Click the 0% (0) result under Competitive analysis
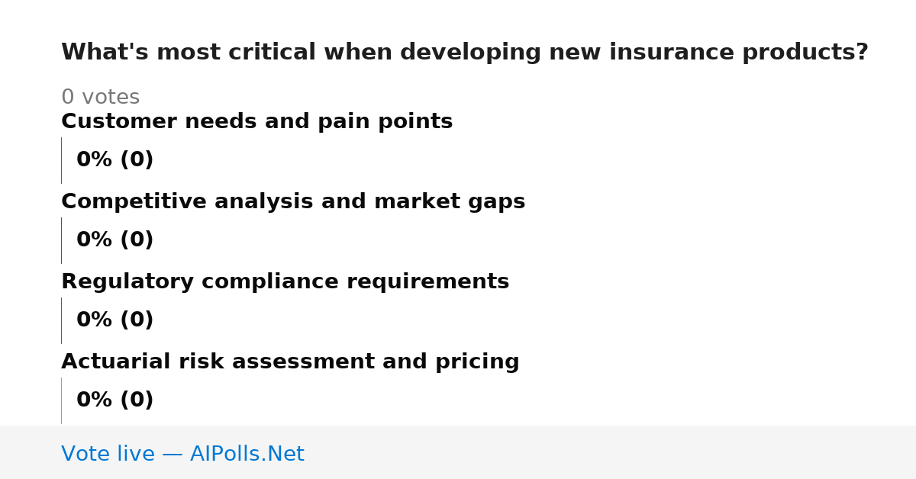The image size is (916, 479). (x=115, y=240)
